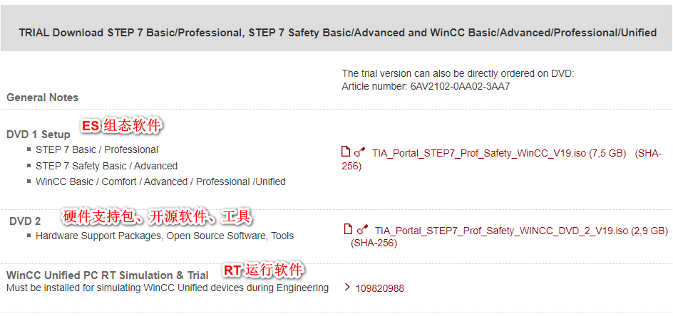The image size is (673, 316).
Task: Click the key icon beside the 7,5 GB download
Action: tap(360, 152)
